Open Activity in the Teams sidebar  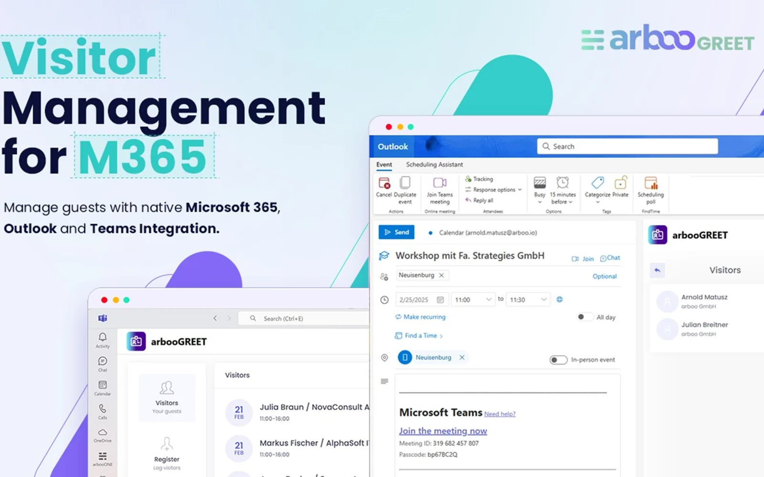click(x=102, y=340)
